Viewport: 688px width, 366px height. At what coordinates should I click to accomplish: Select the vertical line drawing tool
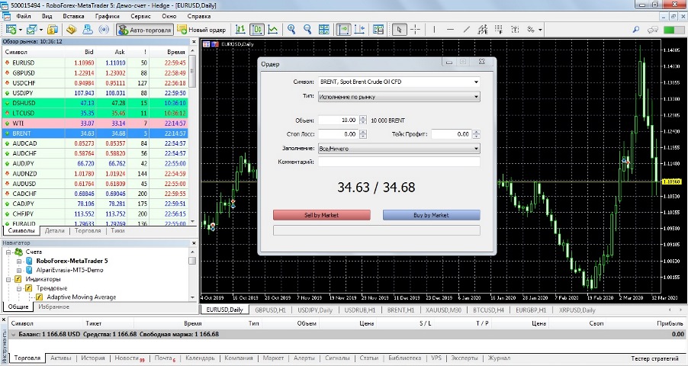(434, 30)
